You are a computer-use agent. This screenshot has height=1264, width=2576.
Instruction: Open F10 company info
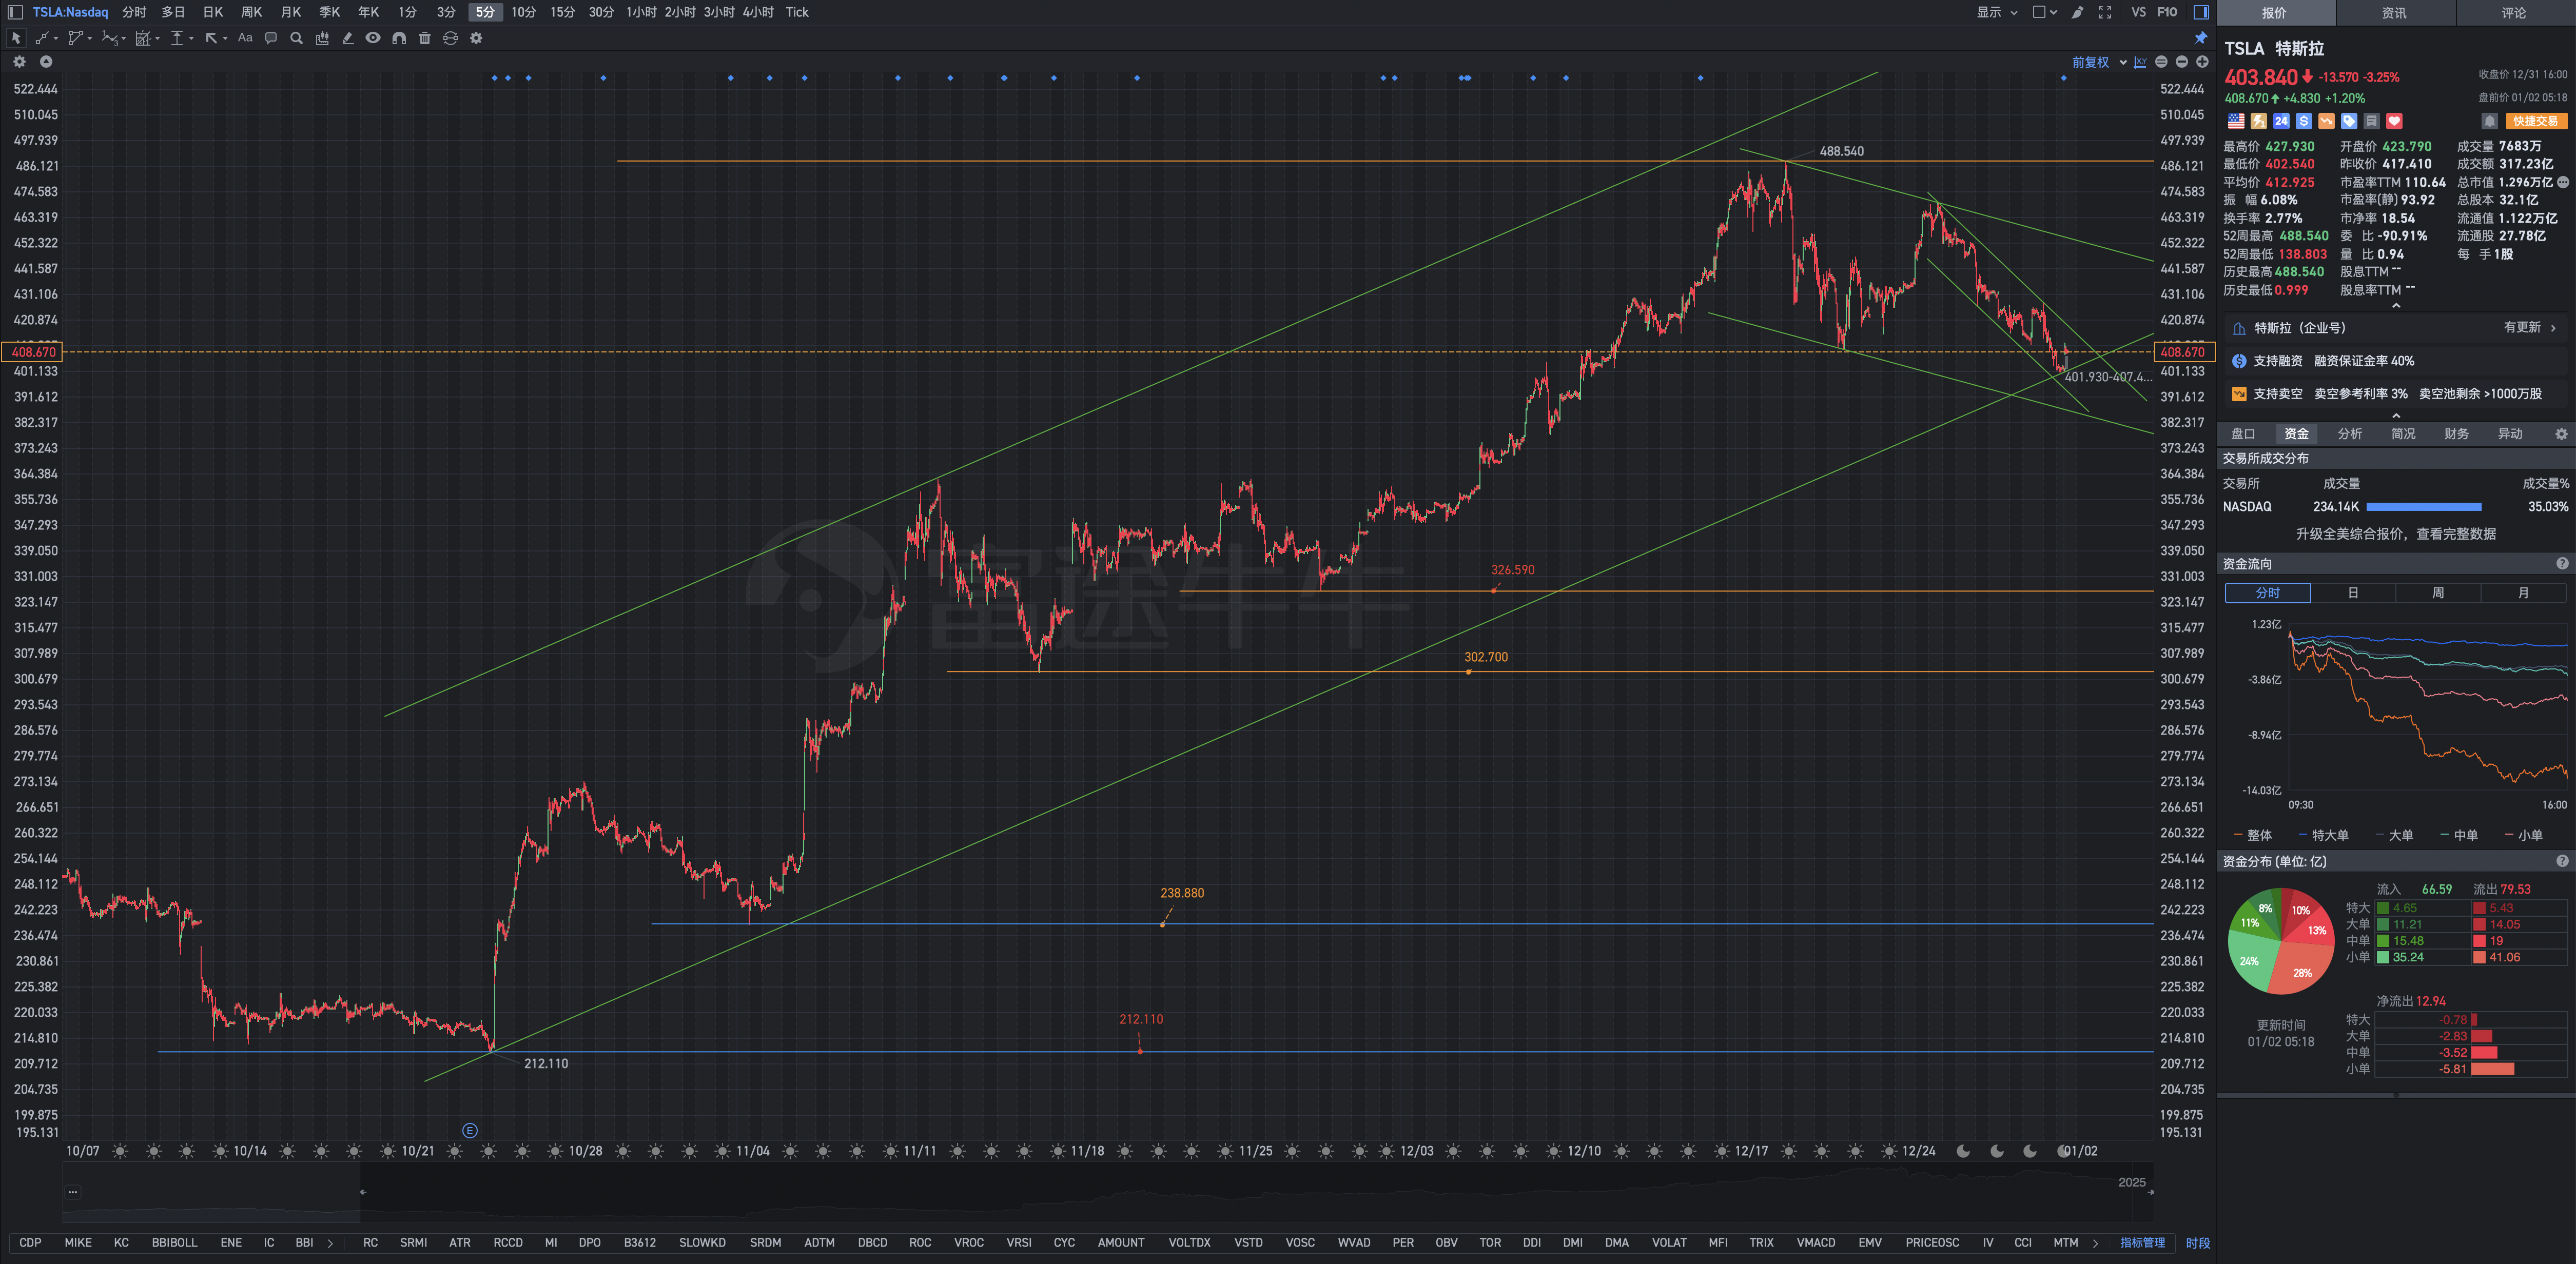coord(2167,12)
